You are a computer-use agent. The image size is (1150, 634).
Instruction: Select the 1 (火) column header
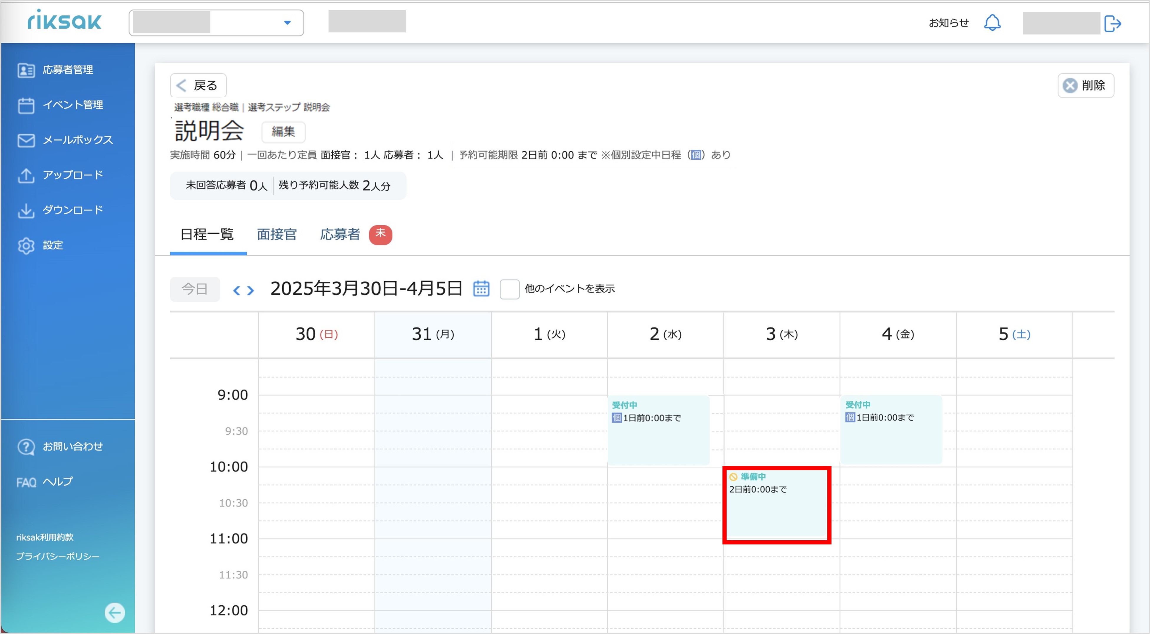click(549, 334)
